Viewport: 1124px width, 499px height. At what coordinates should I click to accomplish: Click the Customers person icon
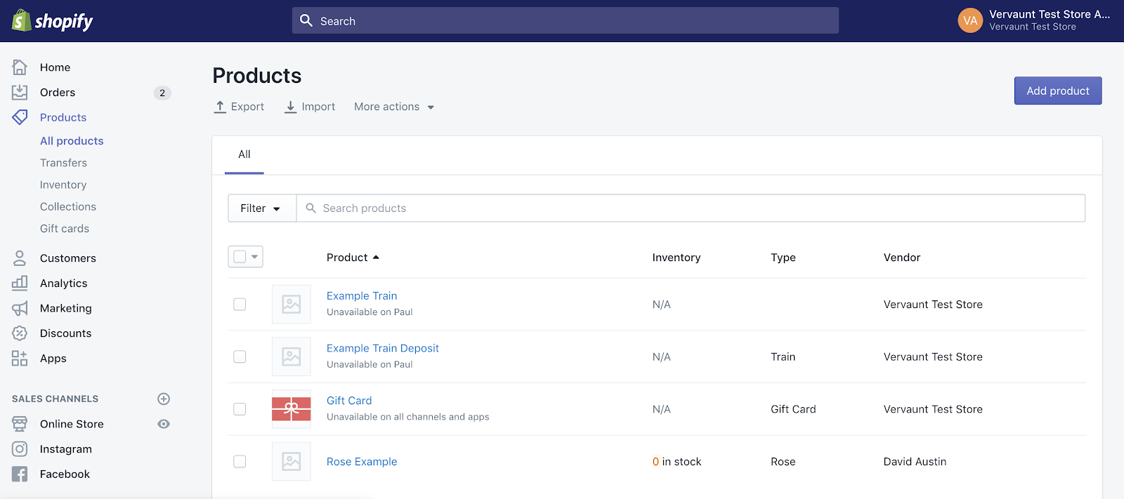tap(20, 258)
